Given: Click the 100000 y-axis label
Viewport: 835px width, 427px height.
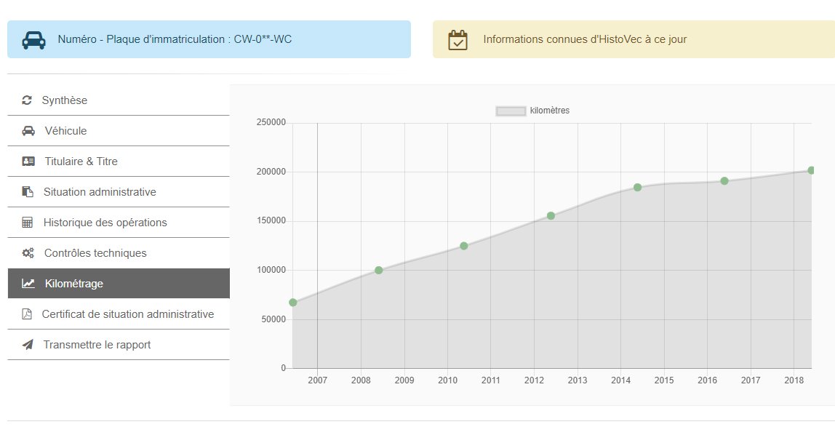Looking at the screenshot, I should pos(271,270).
